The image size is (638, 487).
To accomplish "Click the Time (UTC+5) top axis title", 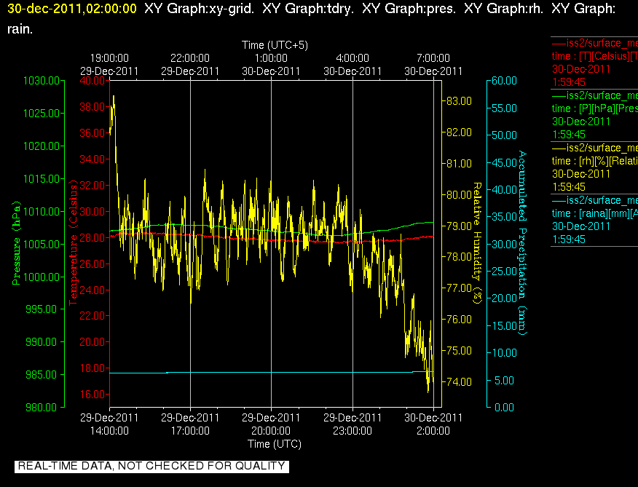I will coord(275,44).
